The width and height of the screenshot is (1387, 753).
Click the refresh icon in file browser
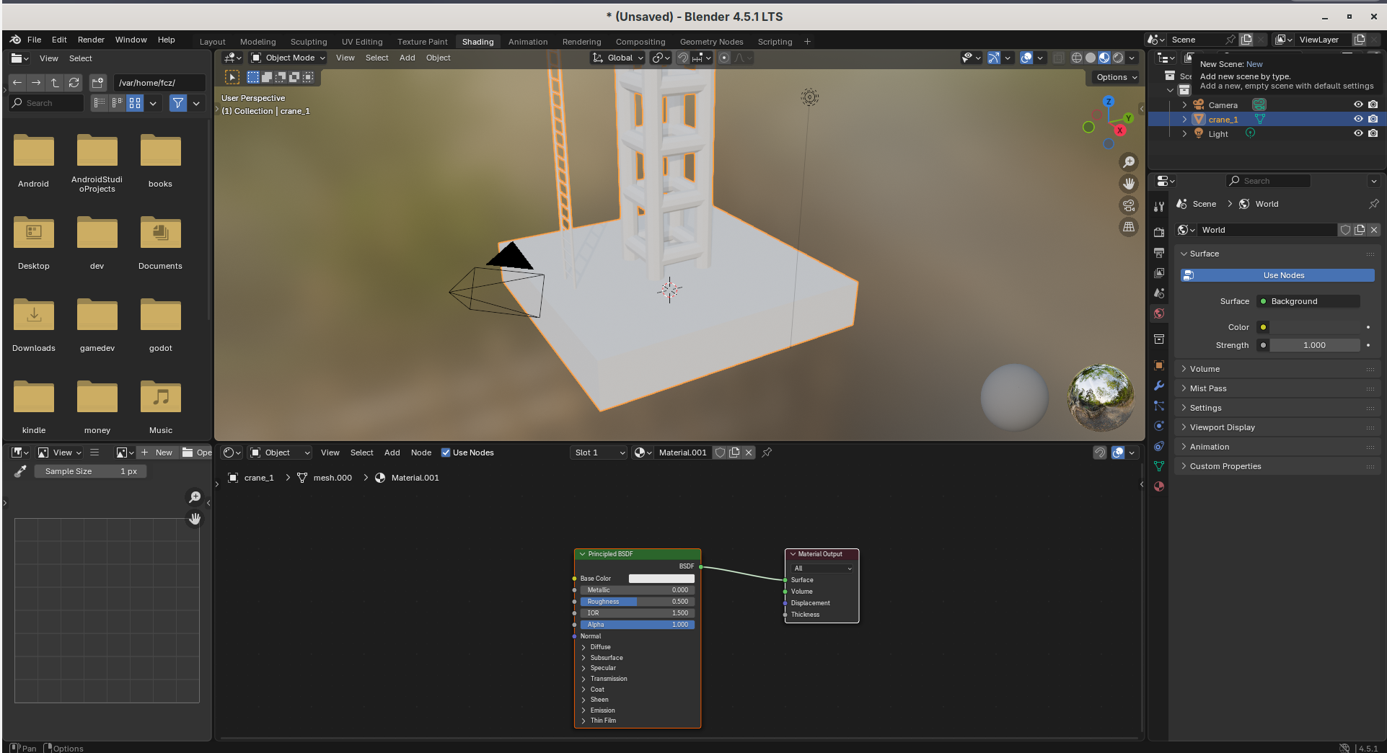[x=74, y=83]
